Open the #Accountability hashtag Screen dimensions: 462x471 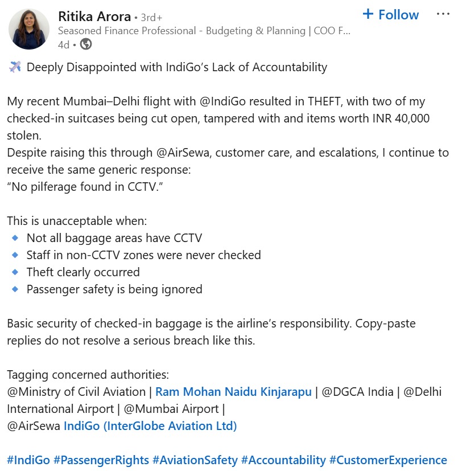[283, 460]
